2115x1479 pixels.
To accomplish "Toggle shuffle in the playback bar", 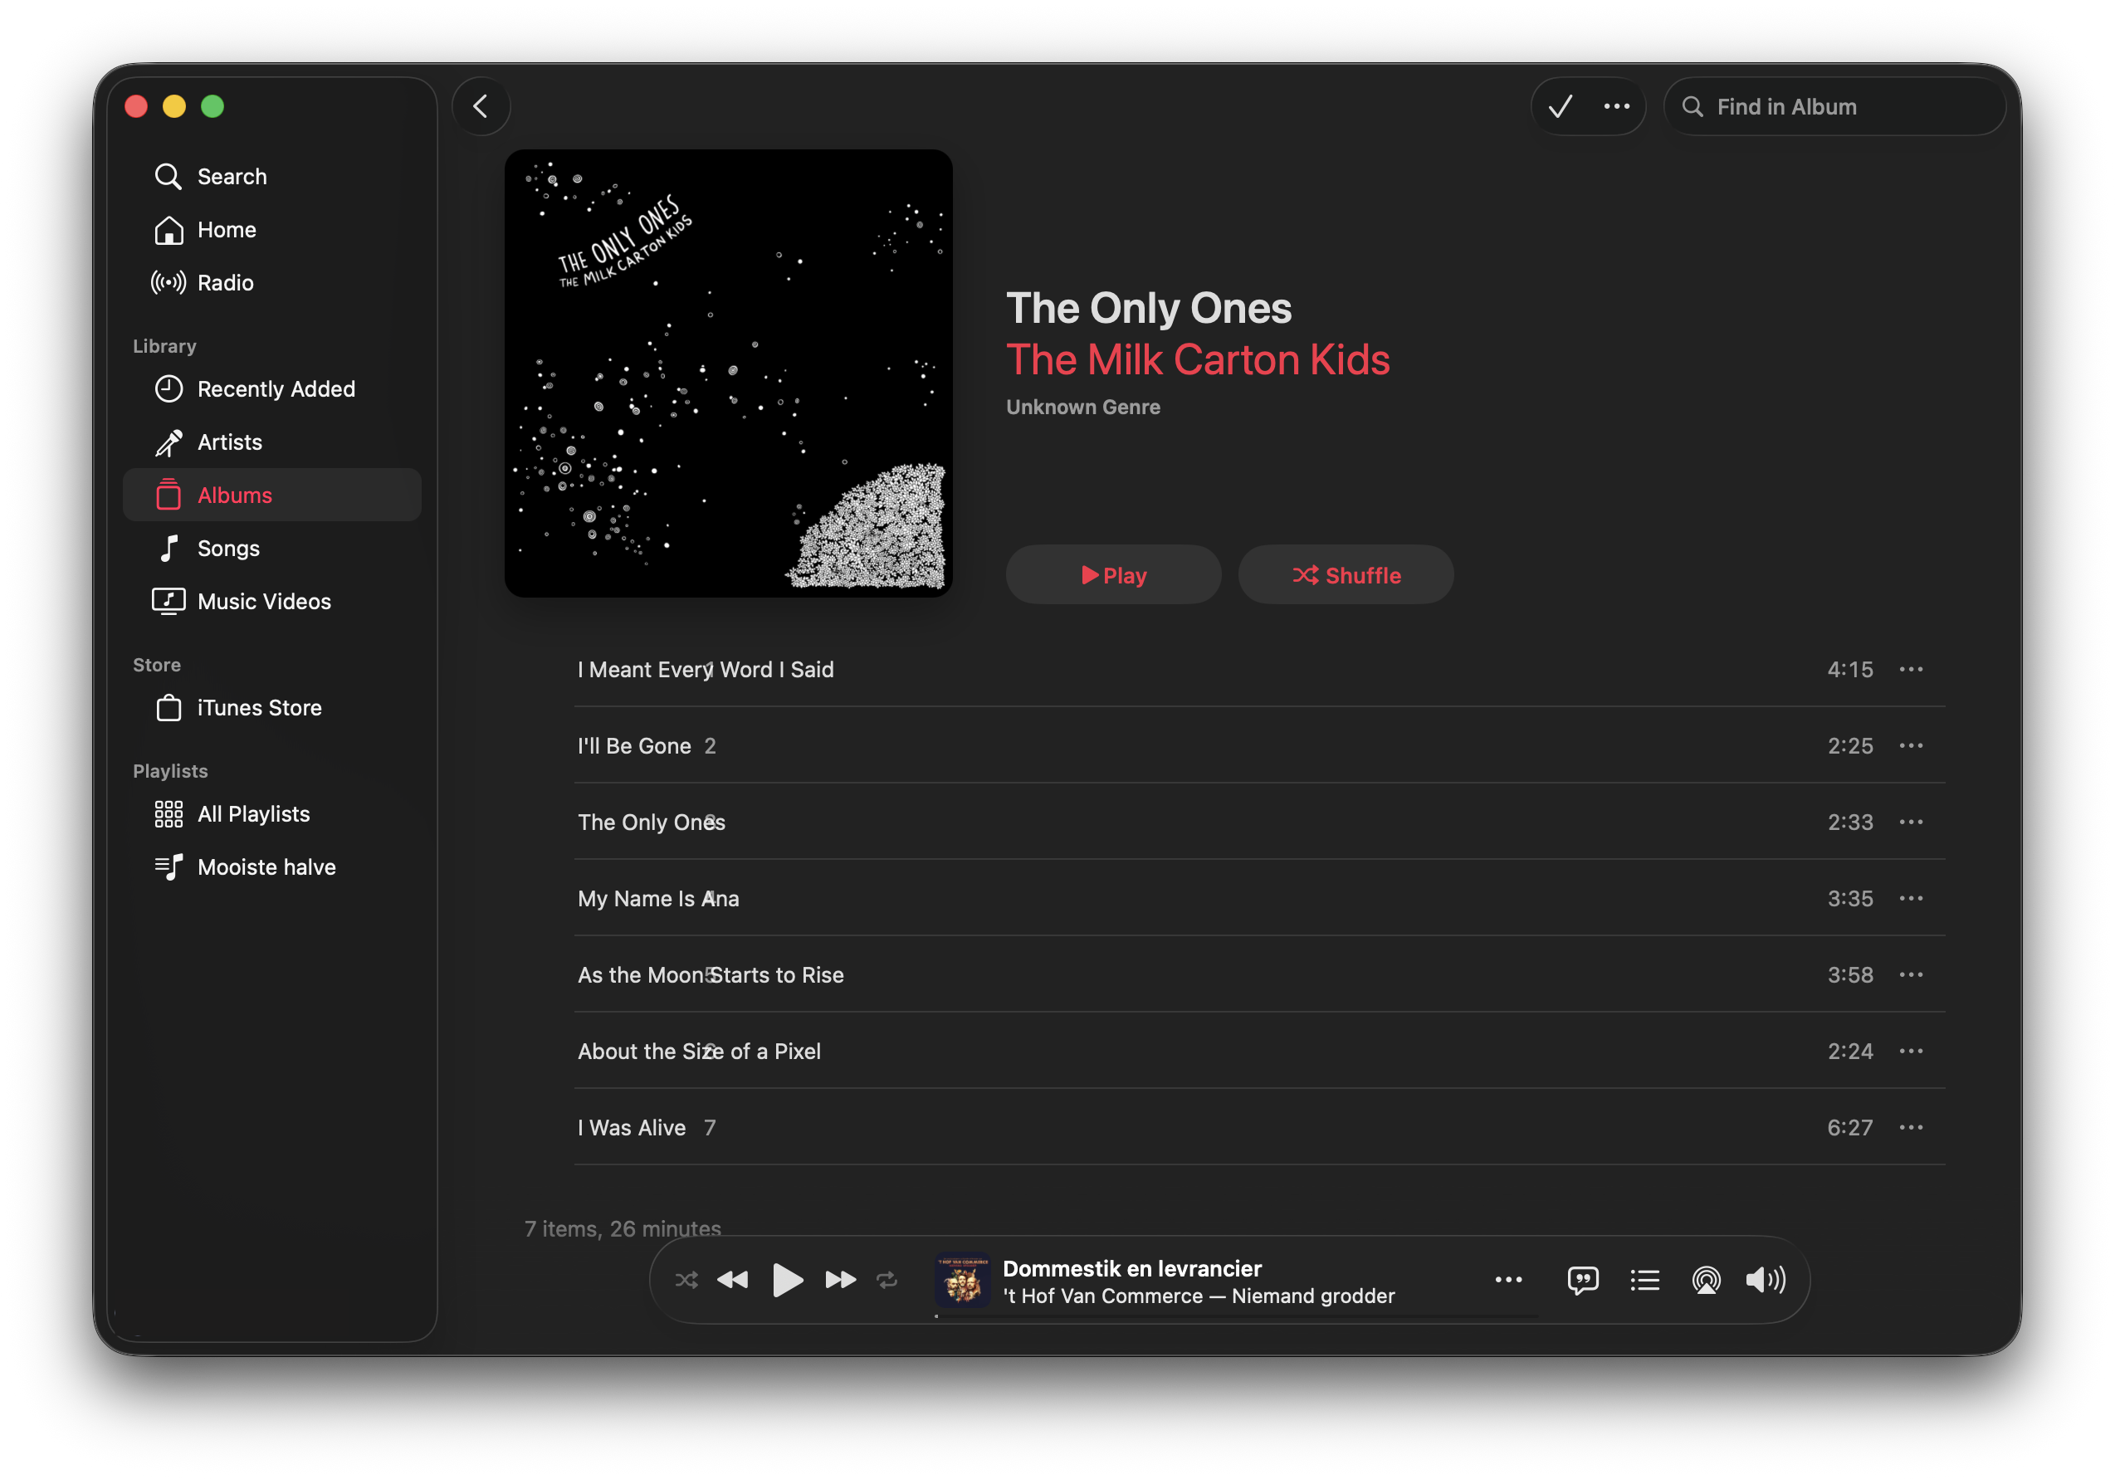I will pos(686,1280).
